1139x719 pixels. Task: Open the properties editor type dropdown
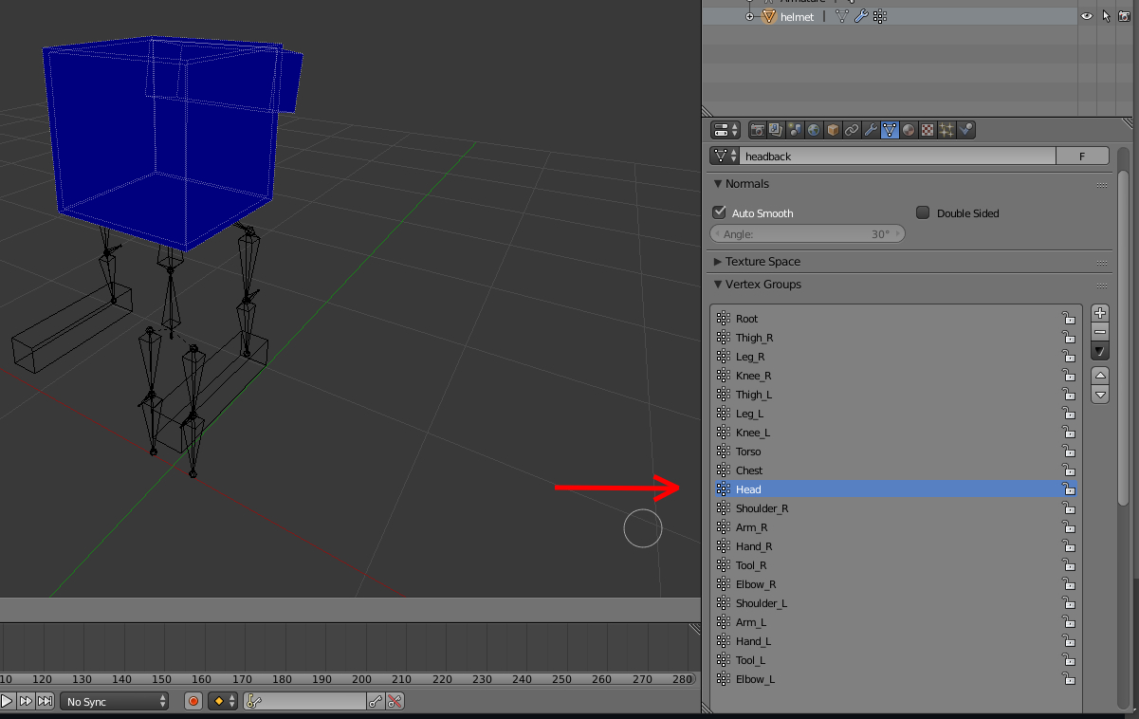726,130
